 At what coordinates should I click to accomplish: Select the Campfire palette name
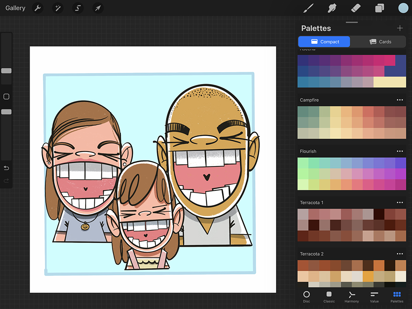click(309, 100)
